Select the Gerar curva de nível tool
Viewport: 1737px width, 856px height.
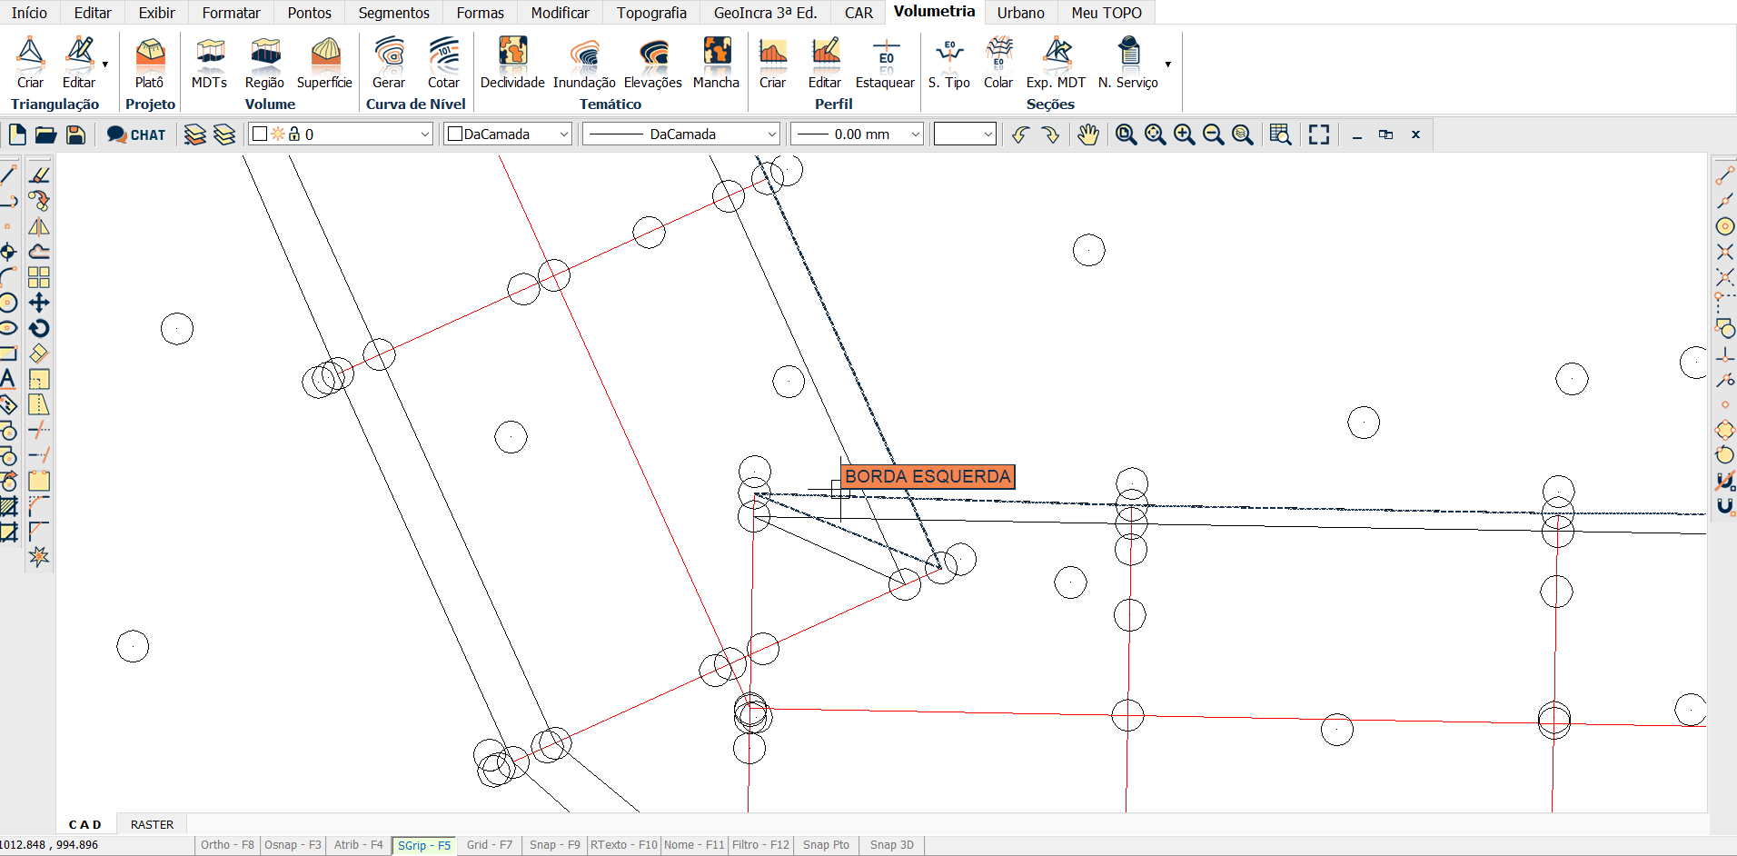point(389,62)
